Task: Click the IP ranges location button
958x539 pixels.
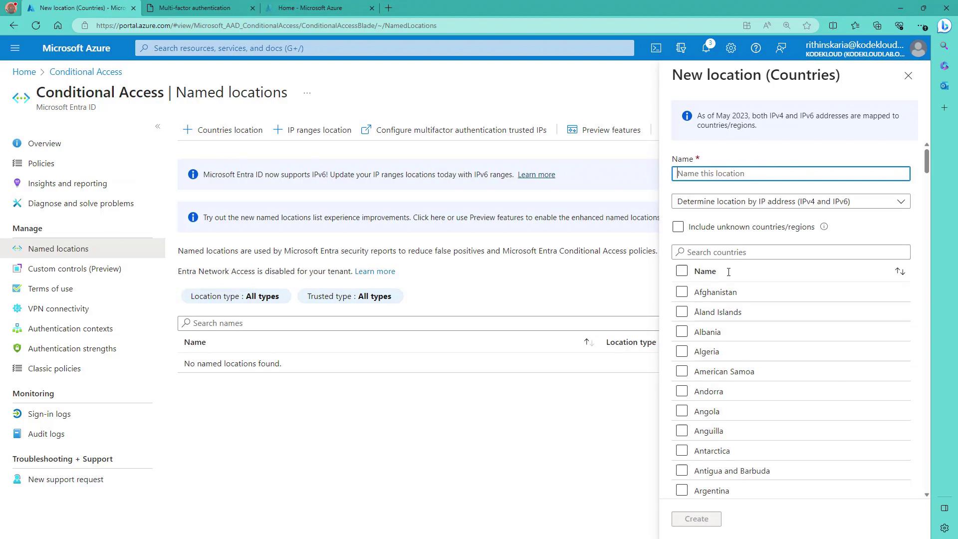Action: pos(313,130)
